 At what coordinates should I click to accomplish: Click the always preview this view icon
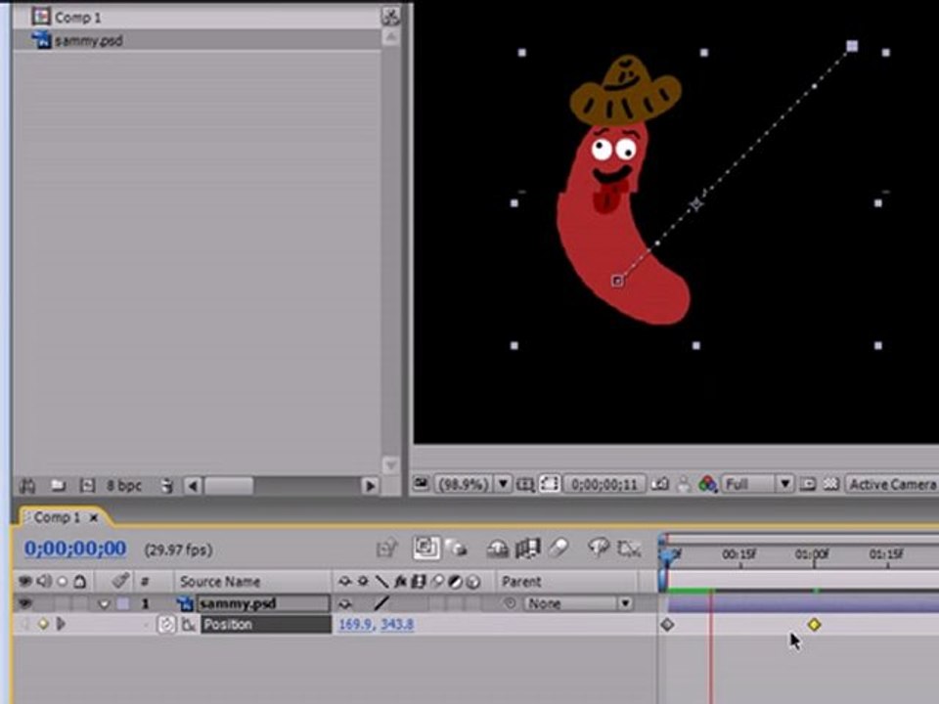click(x=421, y=483)
